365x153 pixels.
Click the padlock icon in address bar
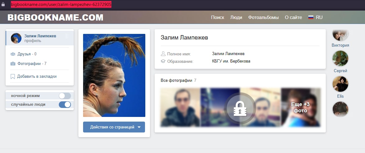(x=3, y=4)
